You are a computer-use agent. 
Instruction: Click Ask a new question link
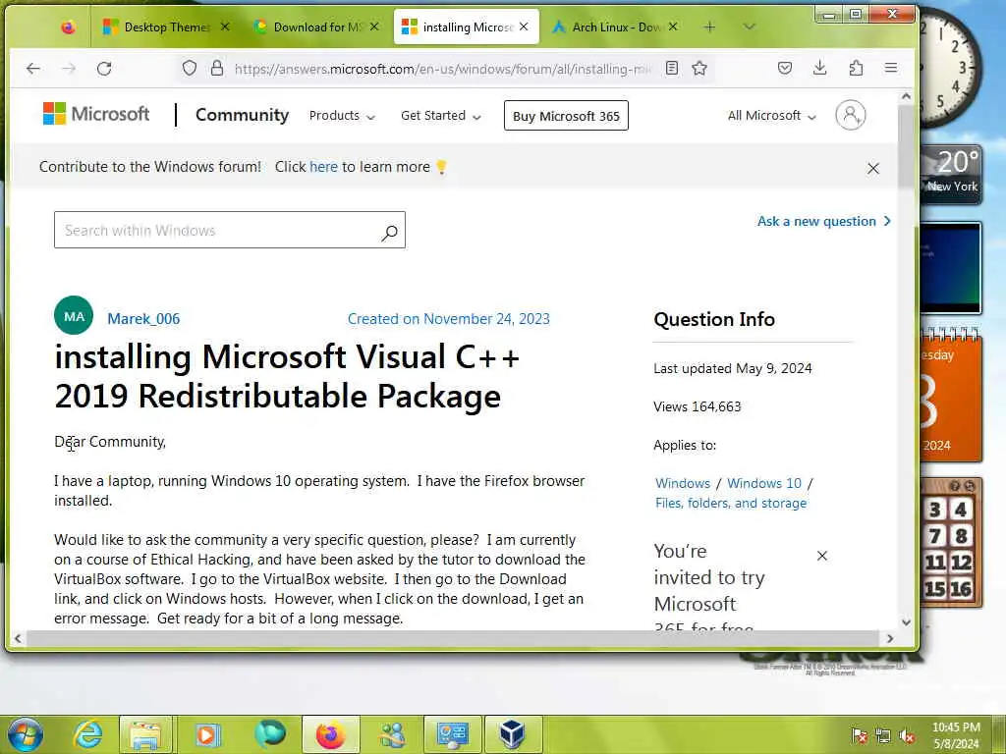pos(824,221)
